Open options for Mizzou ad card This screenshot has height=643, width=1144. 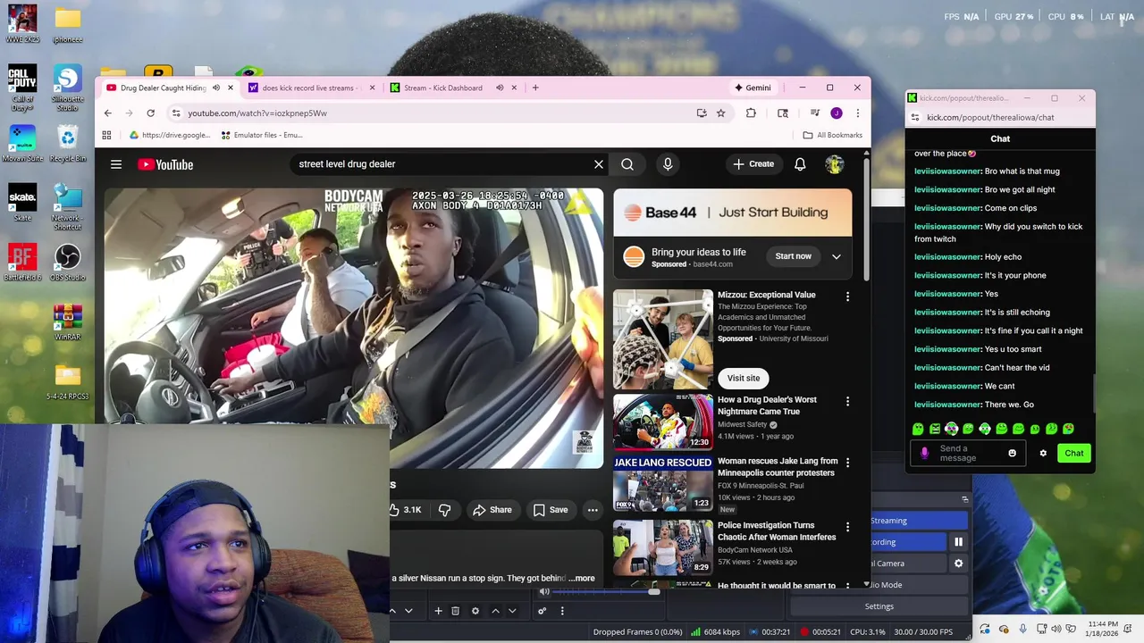pos(847,296)
